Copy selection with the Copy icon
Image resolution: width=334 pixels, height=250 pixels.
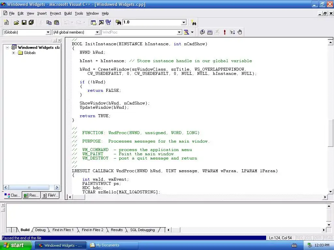point(49,22)
